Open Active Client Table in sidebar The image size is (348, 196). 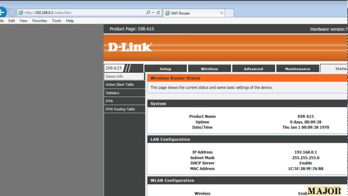click(124, 85)
